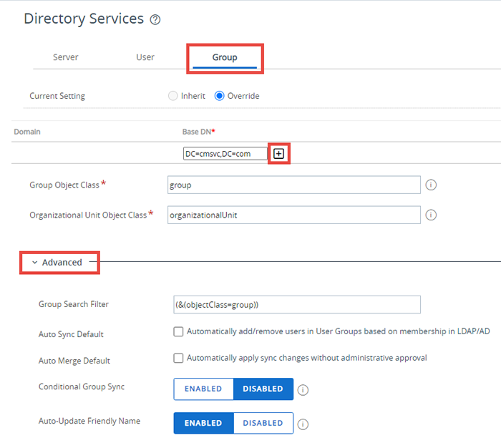This screenshot has width=501, height=443.
Task: Show info for Auto-Update Friendly Name
Action: tap(303, 424)
